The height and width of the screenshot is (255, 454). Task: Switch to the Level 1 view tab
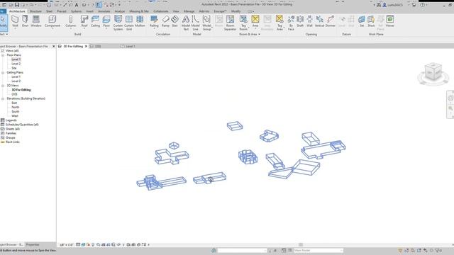tap(131, 46)
